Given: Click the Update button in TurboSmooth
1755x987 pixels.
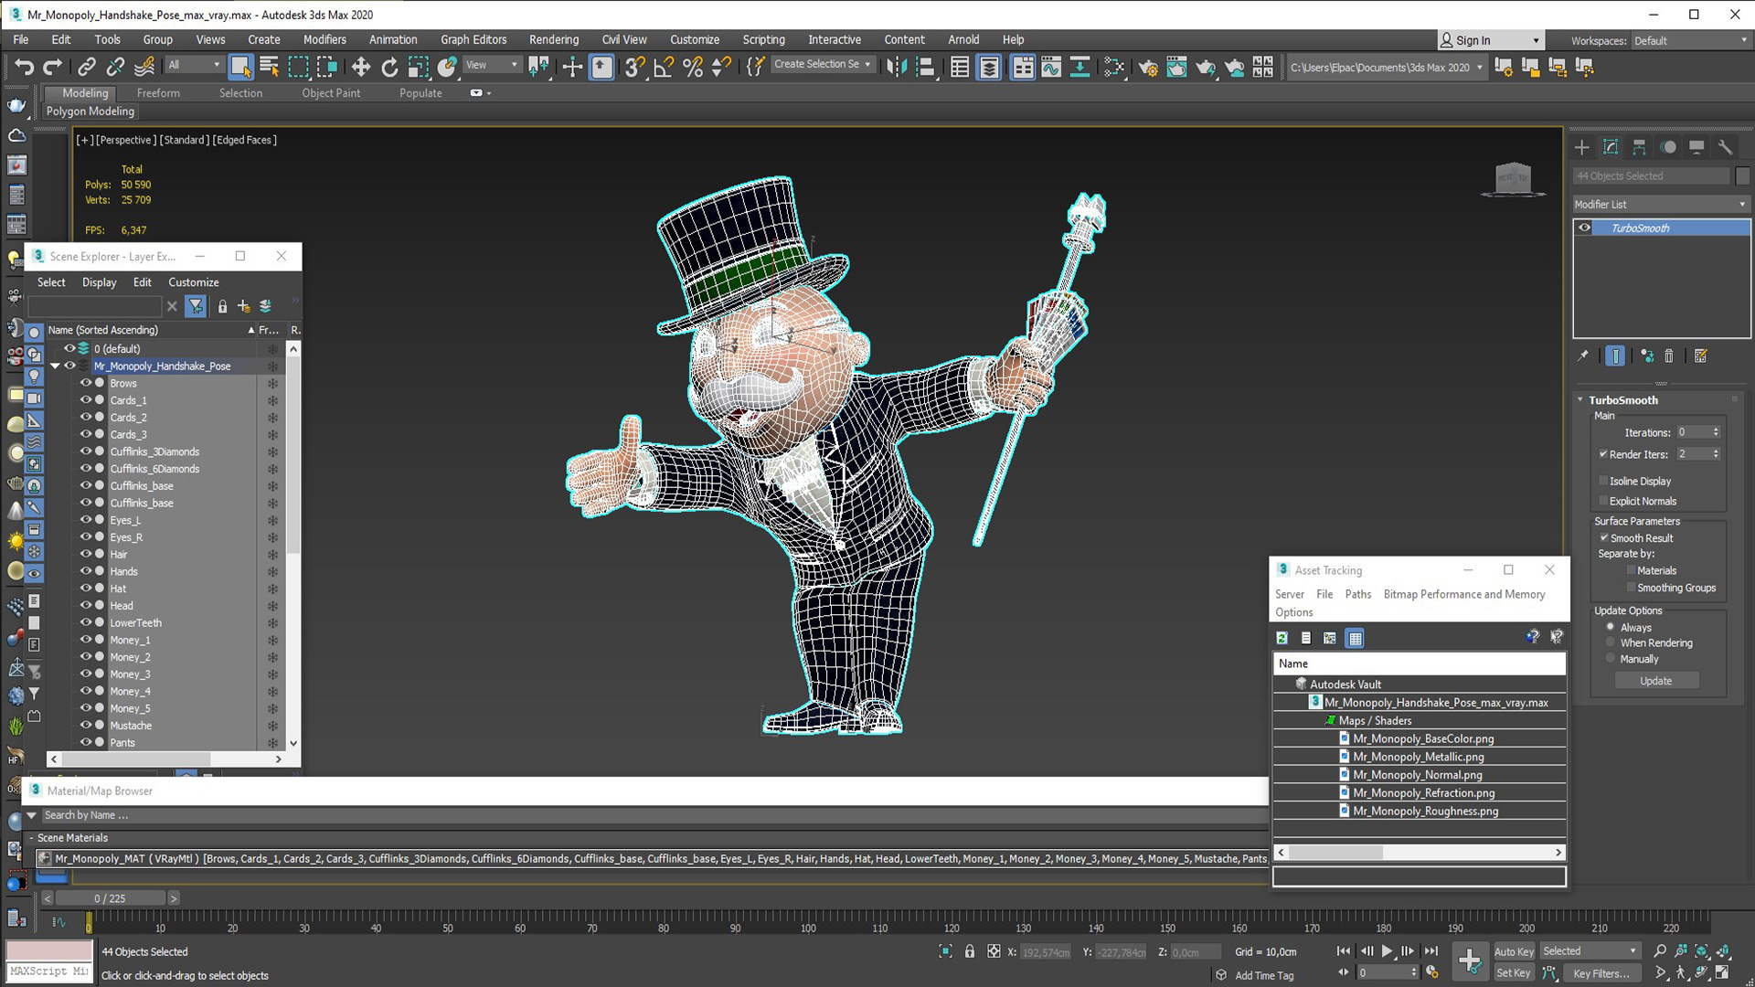Looking at the screenshot, I should click(1655, 681).
